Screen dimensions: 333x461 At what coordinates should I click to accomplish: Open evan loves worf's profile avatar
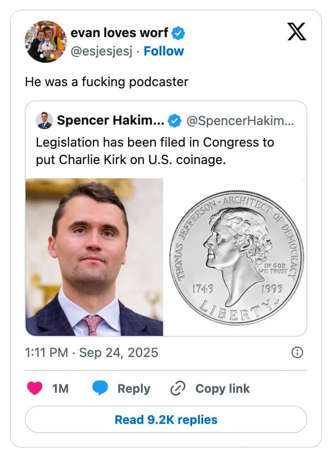46,42
